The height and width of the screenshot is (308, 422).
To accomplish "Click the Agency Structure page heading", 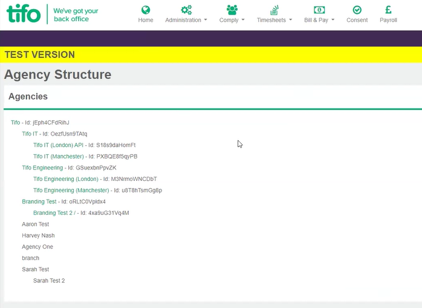I will point(57,74).
